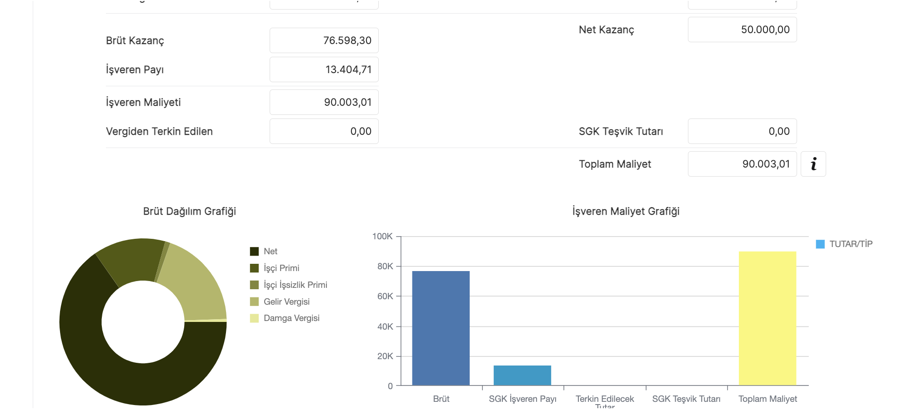This screenshot has height=415, width=903.
Task: Click the Net legend text
Action: tap(271, 251)
